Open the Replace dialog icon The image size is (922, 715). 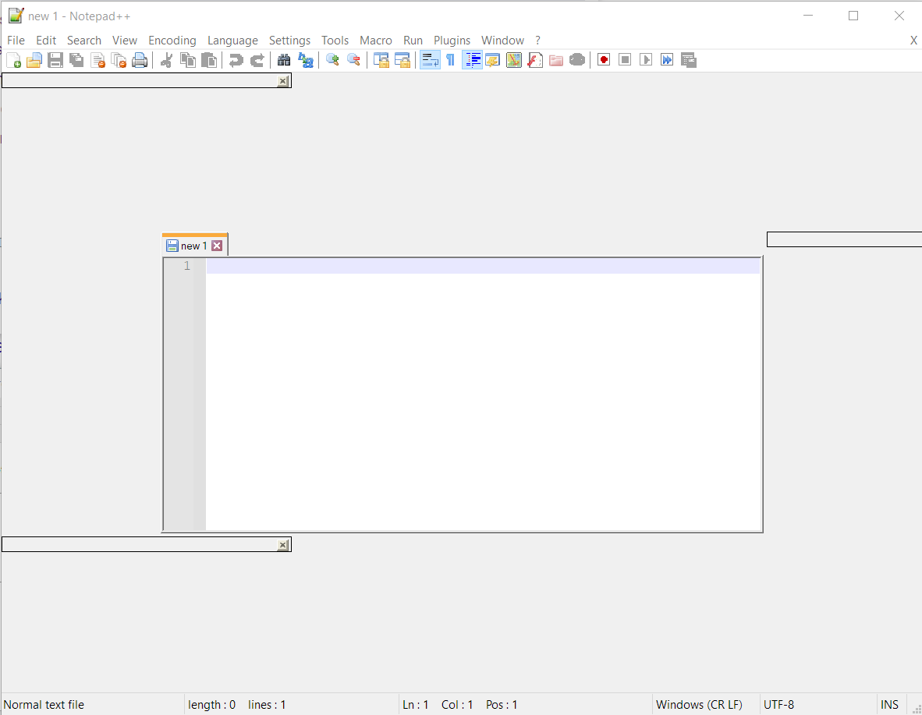[306, 60]
